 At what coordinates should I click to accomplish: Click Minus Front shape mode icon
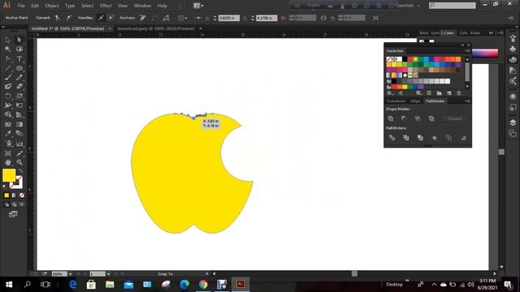[404, 118]
